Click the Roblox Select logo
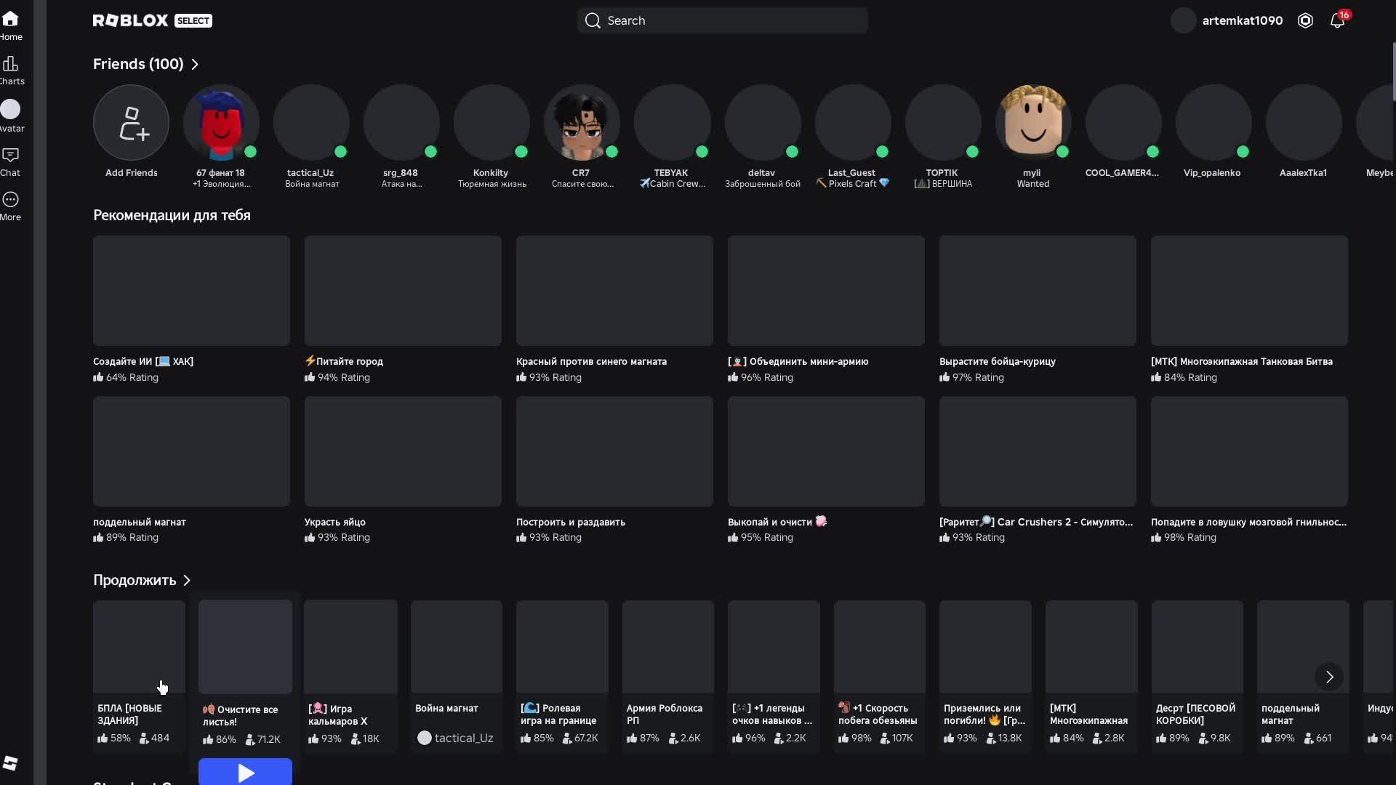The width and height of the screenshot is (1396, 785). [153, 20]
